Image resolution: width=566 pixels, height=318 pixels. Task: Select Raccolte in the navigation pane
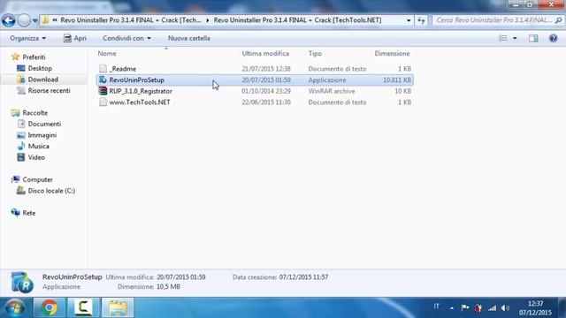click(x=35, y=113)
